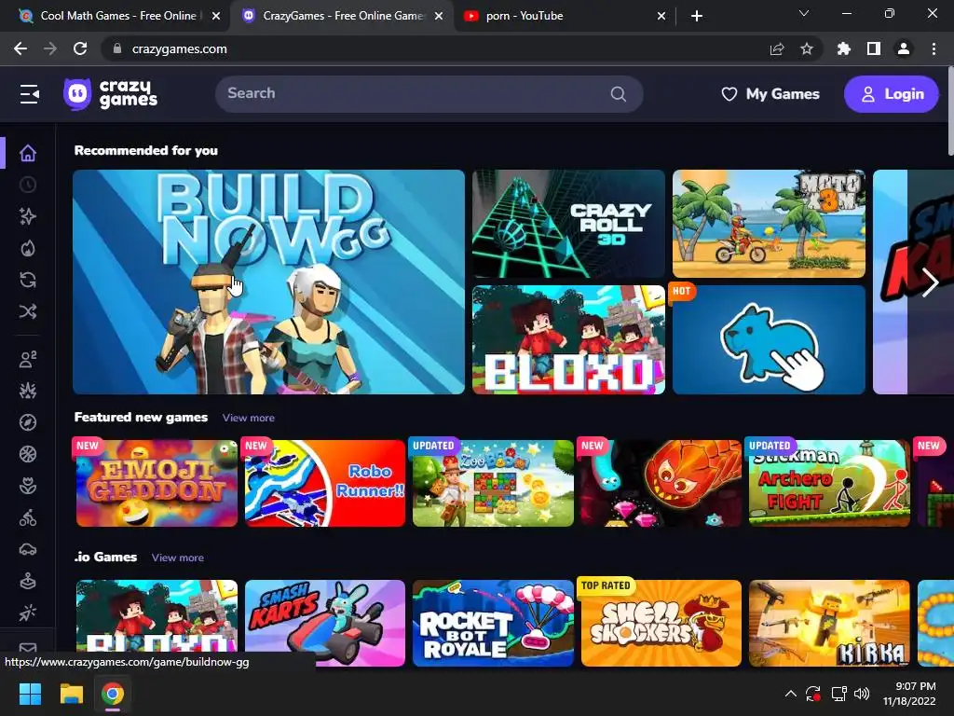Open the Emojigeddon game
Image resolution: width=954 pixels, height=716 pixels.
(157, 484)
